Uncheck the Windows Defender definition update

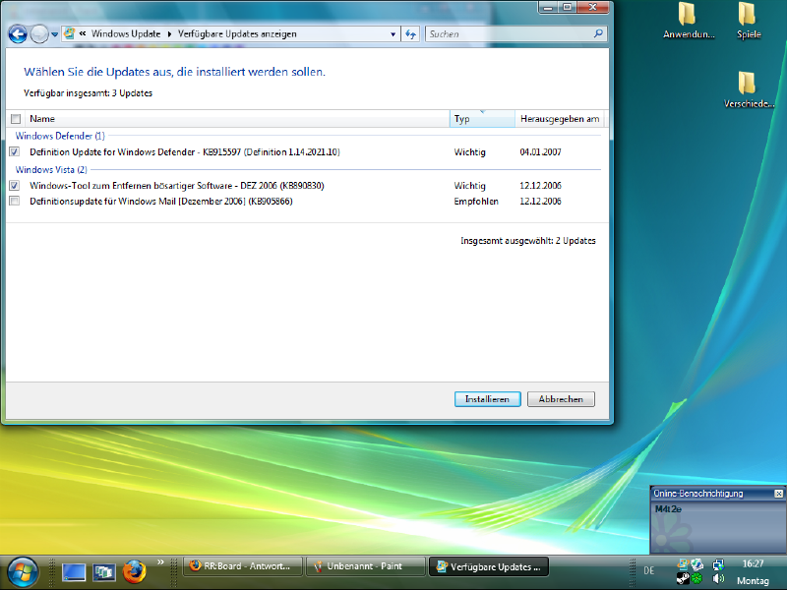(x=14, y=151)
